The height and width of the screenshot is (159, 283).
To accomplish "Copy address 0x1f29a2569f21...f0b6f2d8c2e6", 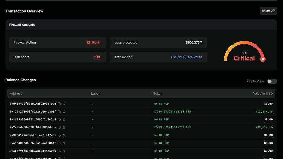I will pos(59,120).
